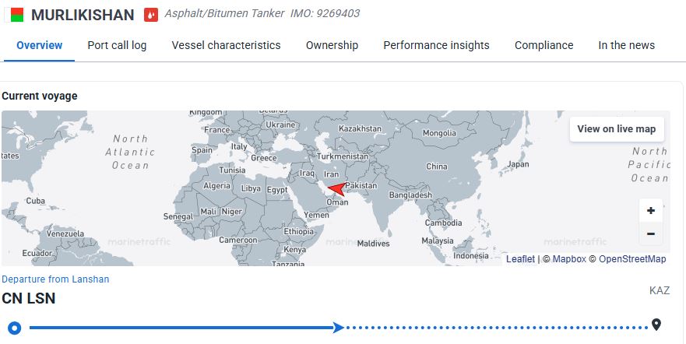Show the Compliance tab
686x344 pixels.
544,45
